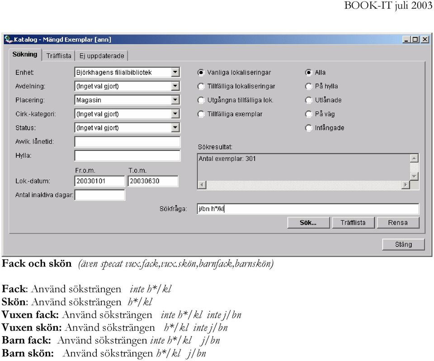Viewport: 434px width, 361px height.
Task: Click Sökresultat scroll down arrow
Action: 414,176
